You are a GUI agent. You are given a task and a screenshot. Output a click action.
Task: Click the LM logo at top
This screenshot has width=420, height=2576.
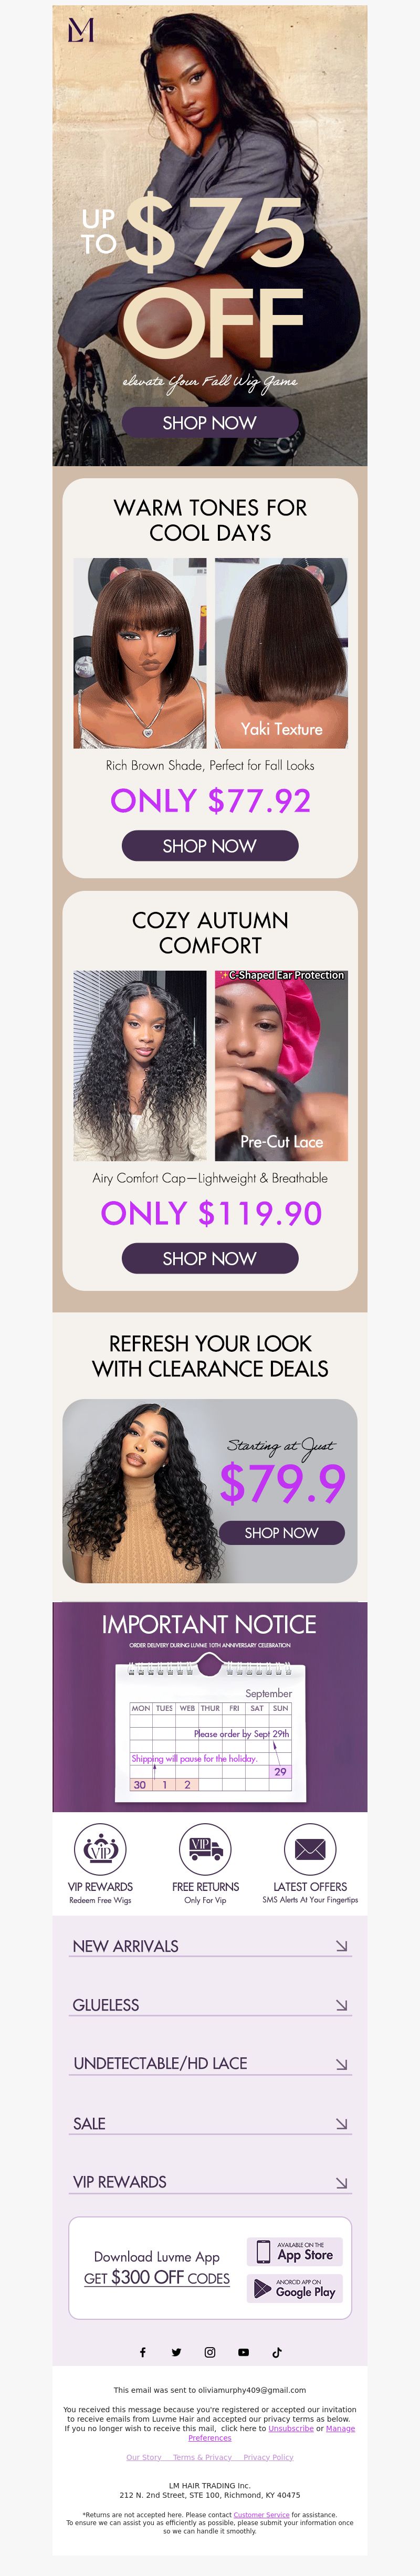click(80, 30)
